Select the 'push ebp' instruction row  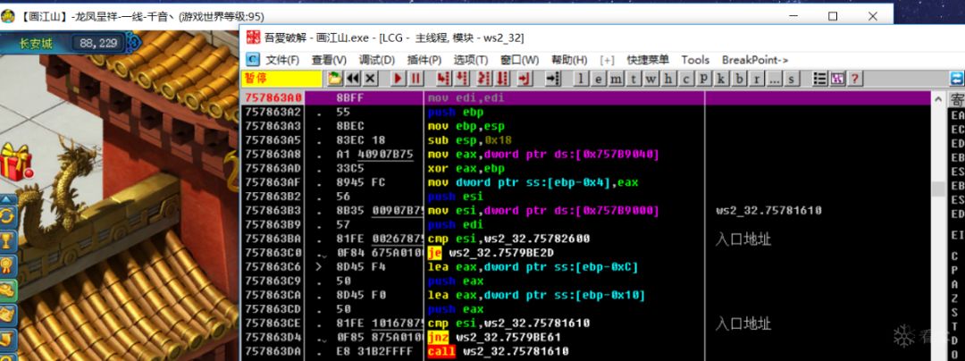[456, 112]
